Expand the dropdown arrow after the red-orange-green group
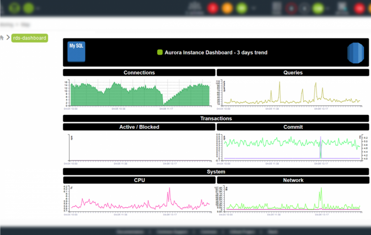Screen dimensions: 371x235 pos(254,8)
